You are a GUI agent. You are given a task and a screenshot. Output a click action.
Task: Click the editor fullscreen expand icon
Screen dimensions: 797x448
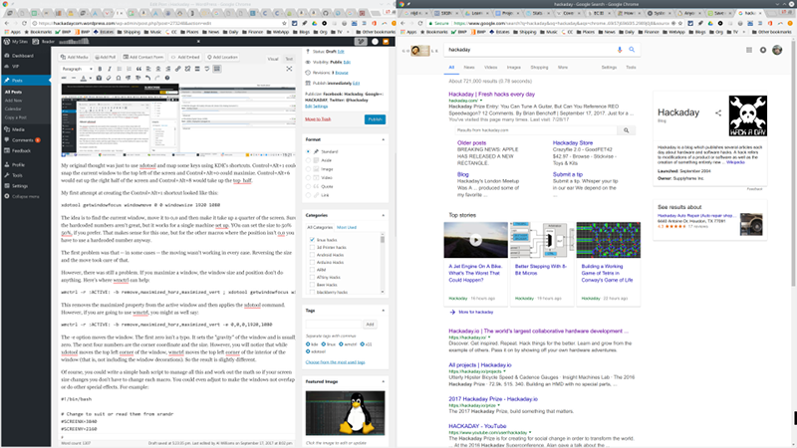point(290,71)
